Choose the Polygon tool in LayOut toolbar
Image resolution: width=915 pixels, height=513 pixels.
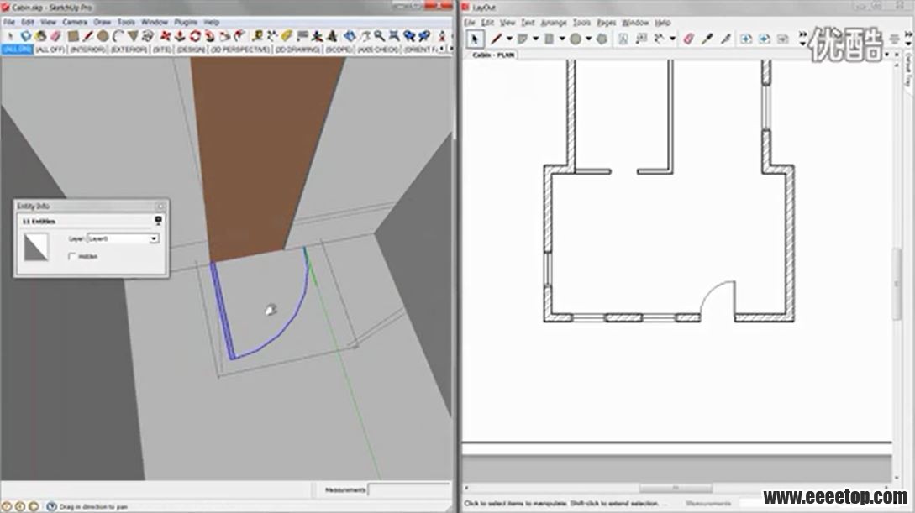[x=602, y=39]
